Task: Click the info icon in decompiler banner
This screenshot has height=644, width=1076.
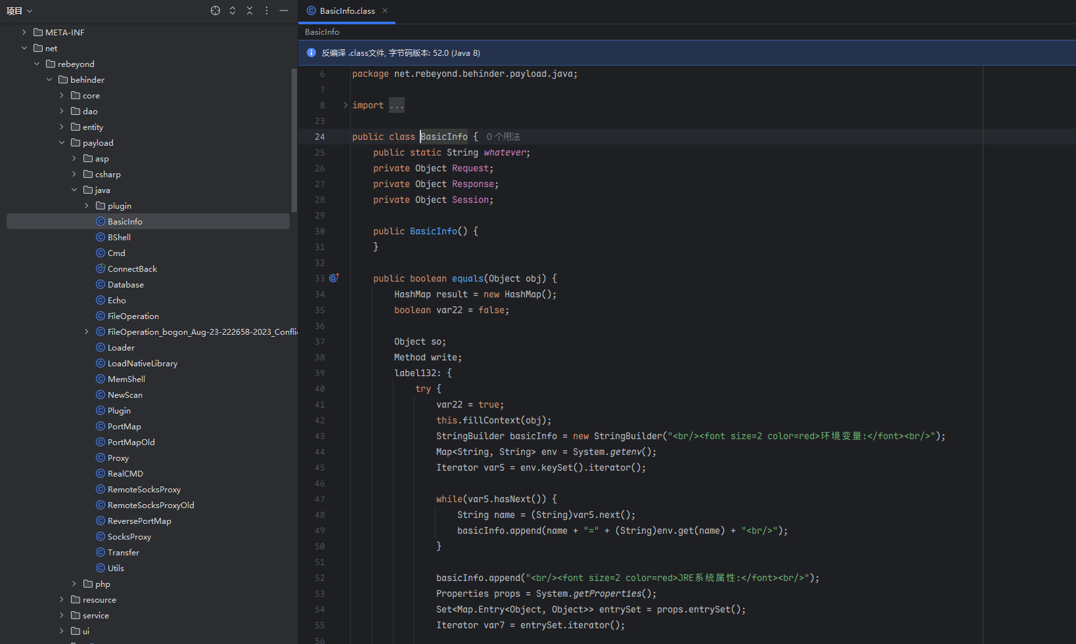Action: (311, 53)
